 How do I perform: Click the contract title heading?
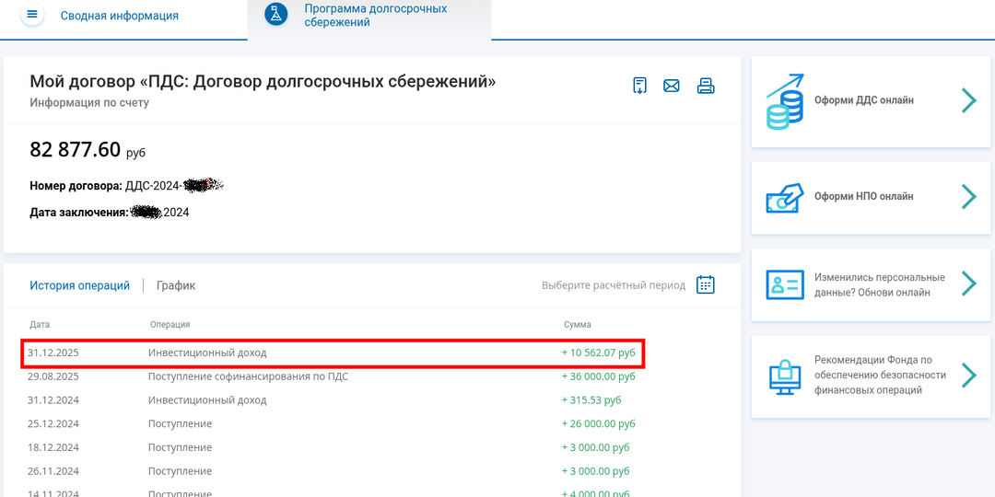point(263,82)
